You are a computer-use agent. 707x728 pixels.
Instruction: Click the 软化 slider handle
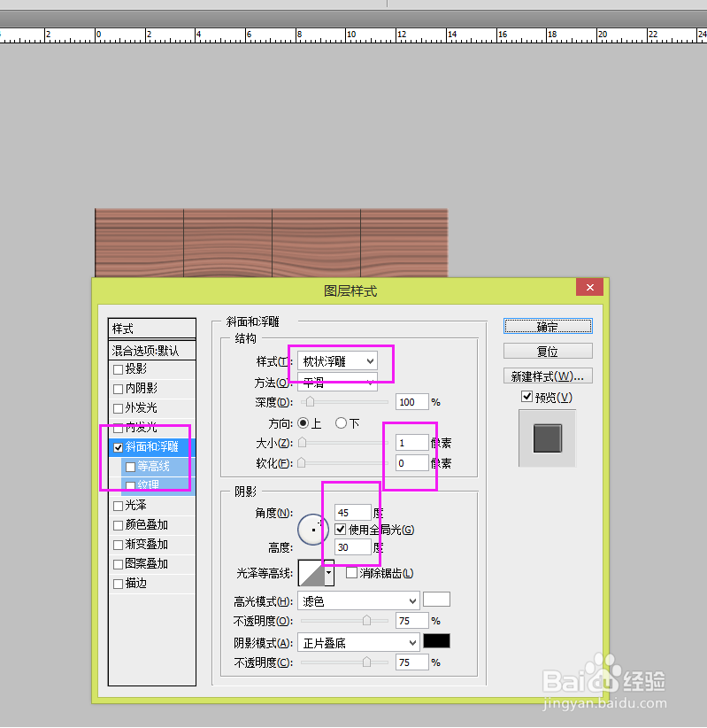[302, 463]
